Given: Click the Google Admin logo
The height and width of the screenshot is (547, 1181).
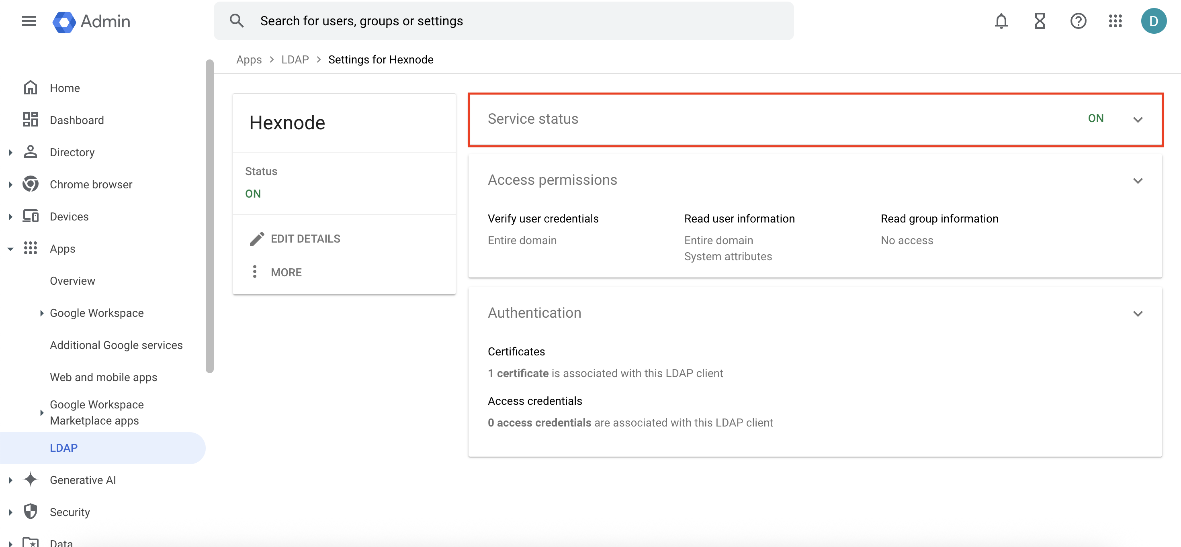Looking at the screenshot, I should pos(91,22).
